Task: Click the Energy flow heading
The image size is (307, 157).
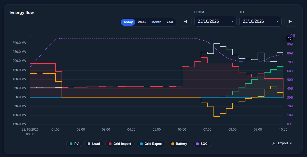Action: pyautogui.click(x=22, y=12)
